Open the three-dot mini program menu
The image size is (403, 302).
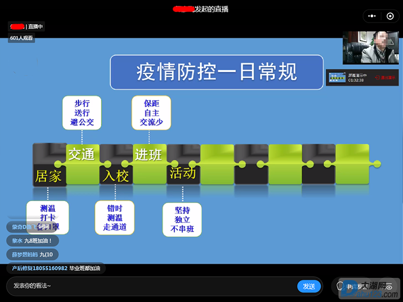click(372, 16)
